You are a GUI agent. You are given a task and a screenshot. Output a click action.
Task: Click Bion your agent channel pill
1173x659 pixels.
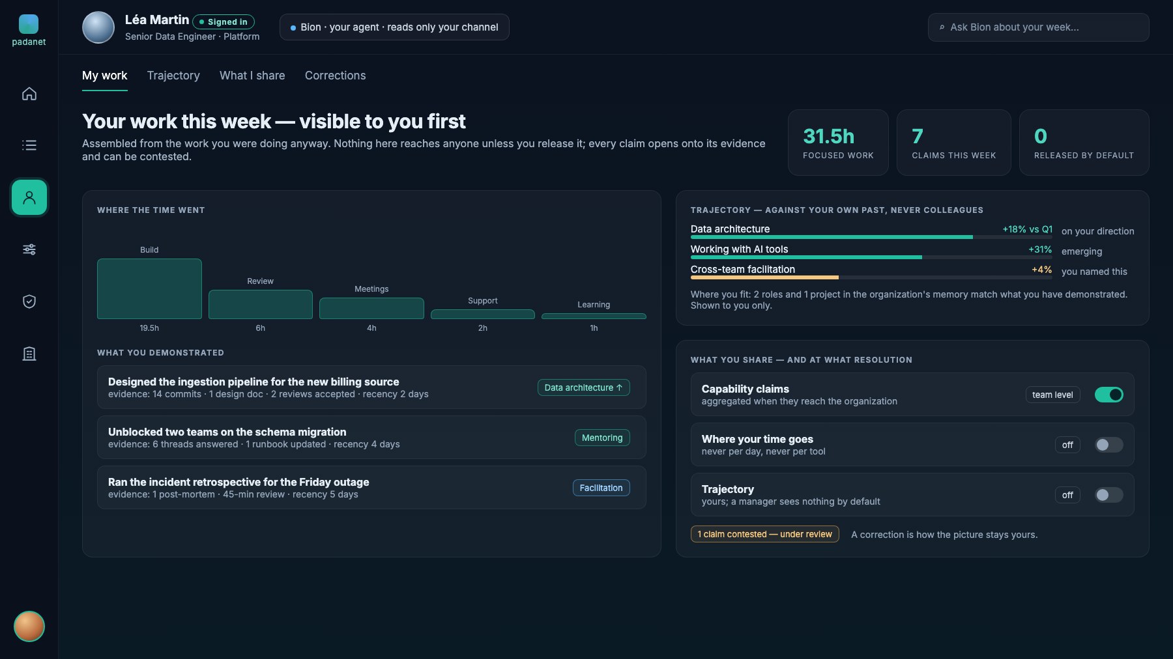tap(394, 27)
